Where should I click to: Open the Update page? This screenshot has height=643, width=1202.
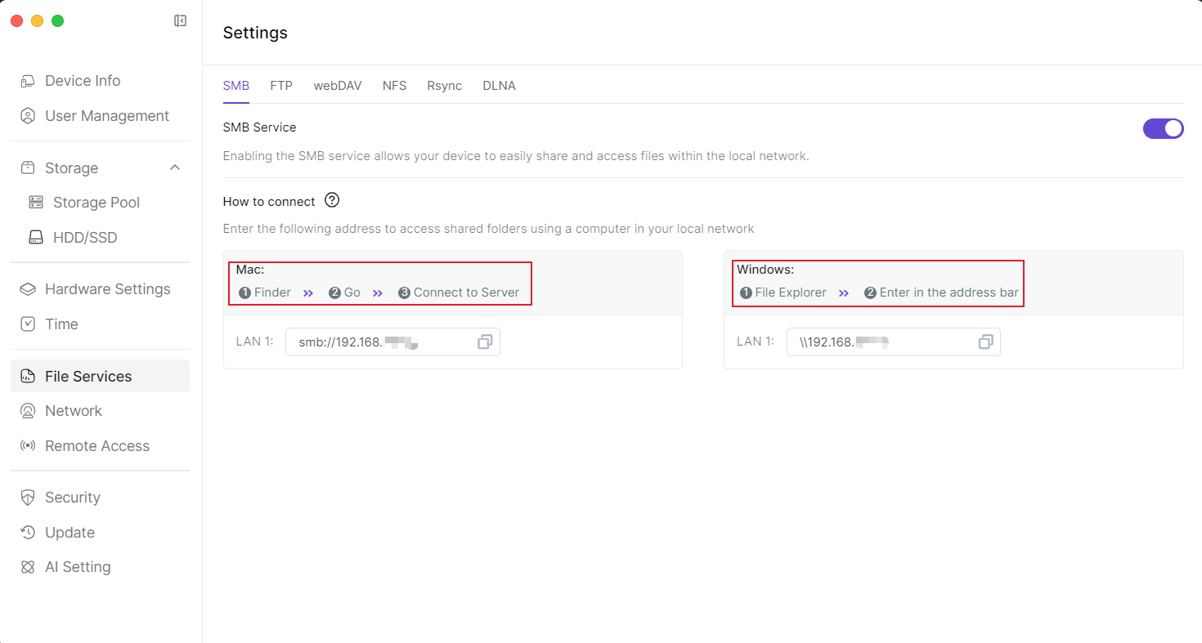[x=70, y=533]
